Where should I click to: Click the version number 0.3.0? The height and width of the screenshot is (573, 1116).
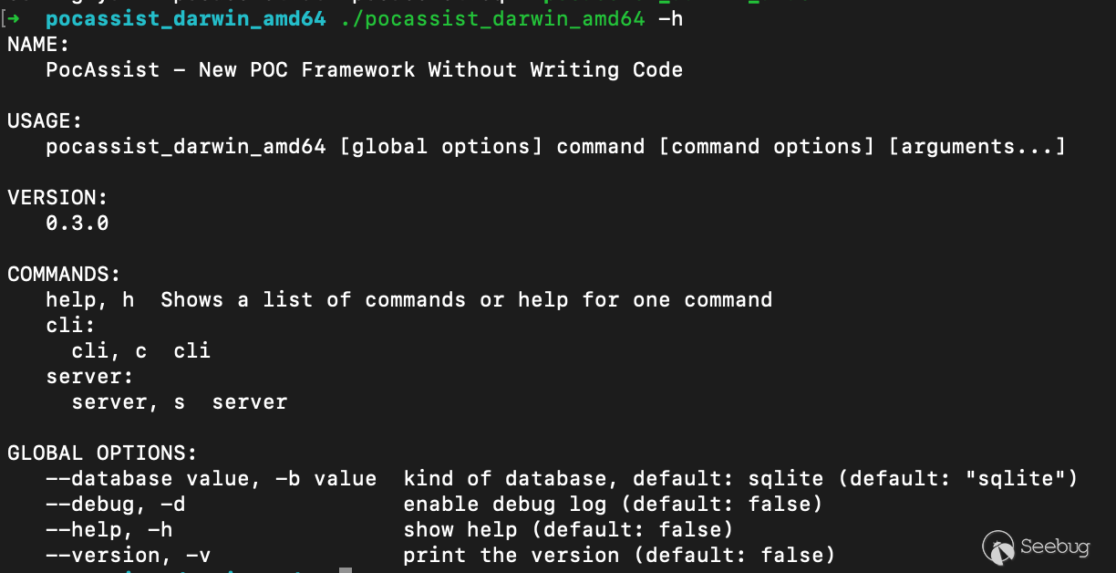(77, 223)
